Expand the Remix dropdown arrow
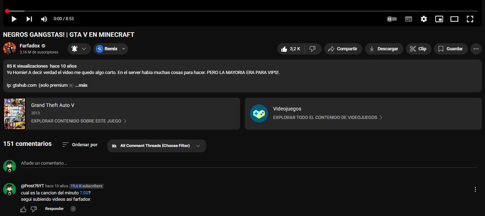485x216 pixels. [x=124, y=49]
